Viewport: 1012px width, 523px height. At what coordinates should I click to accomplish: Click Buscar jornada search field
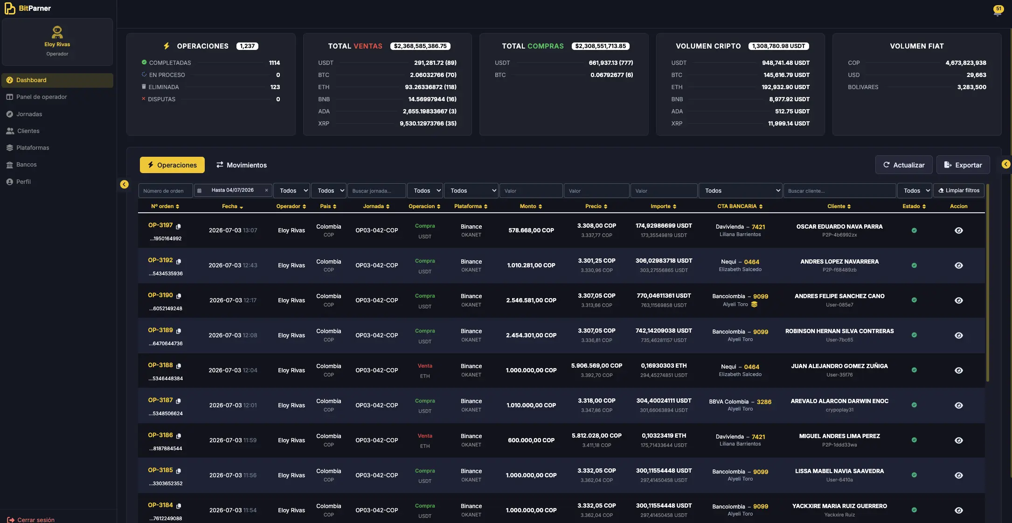(x=376, y=190)
